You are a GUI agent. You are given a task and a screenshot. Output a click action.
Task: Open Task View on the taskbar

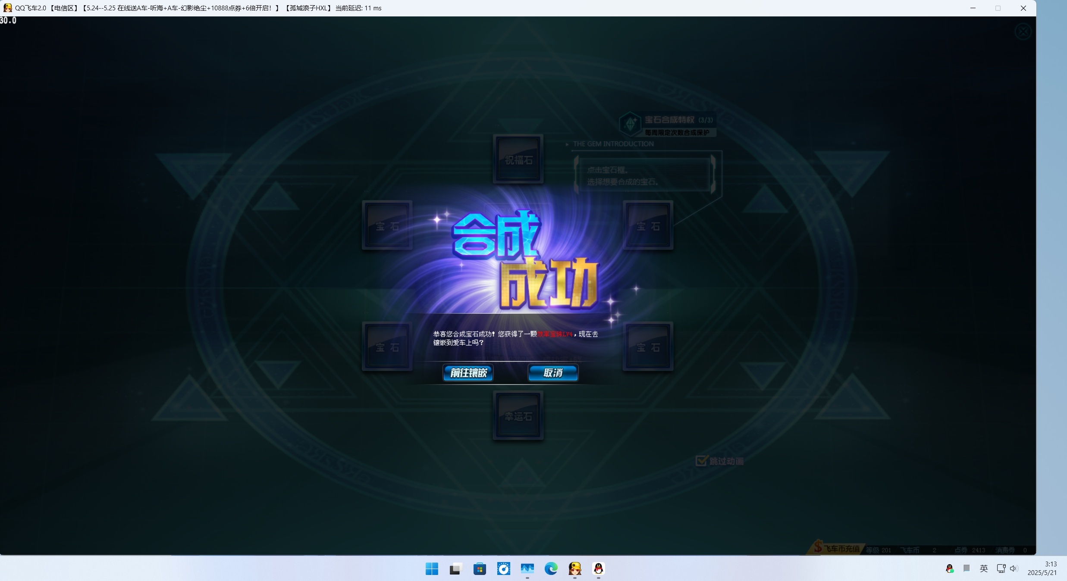455,569
